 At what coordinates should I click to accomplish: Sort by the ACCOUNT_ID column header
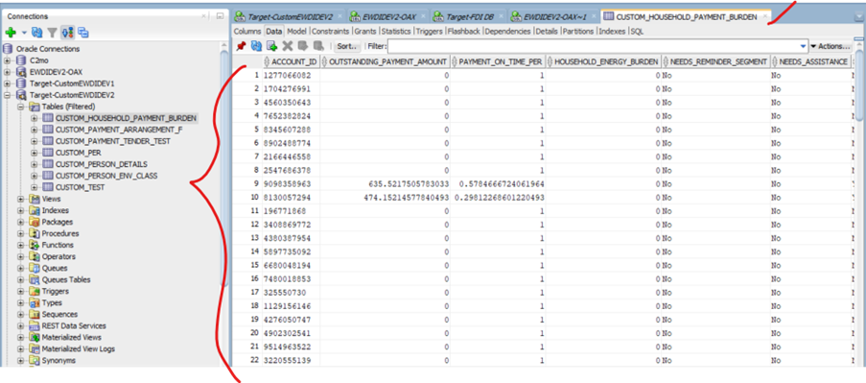[x=290, y=60]
